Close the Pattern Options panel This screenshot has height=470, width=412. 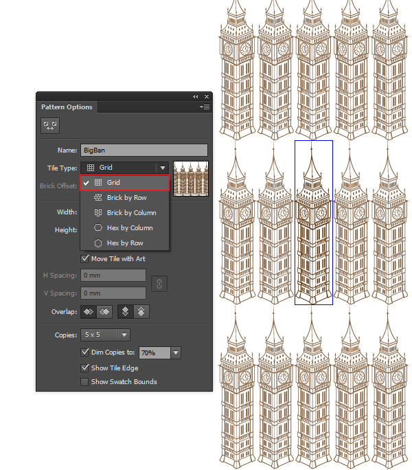[x=207, y=96]
